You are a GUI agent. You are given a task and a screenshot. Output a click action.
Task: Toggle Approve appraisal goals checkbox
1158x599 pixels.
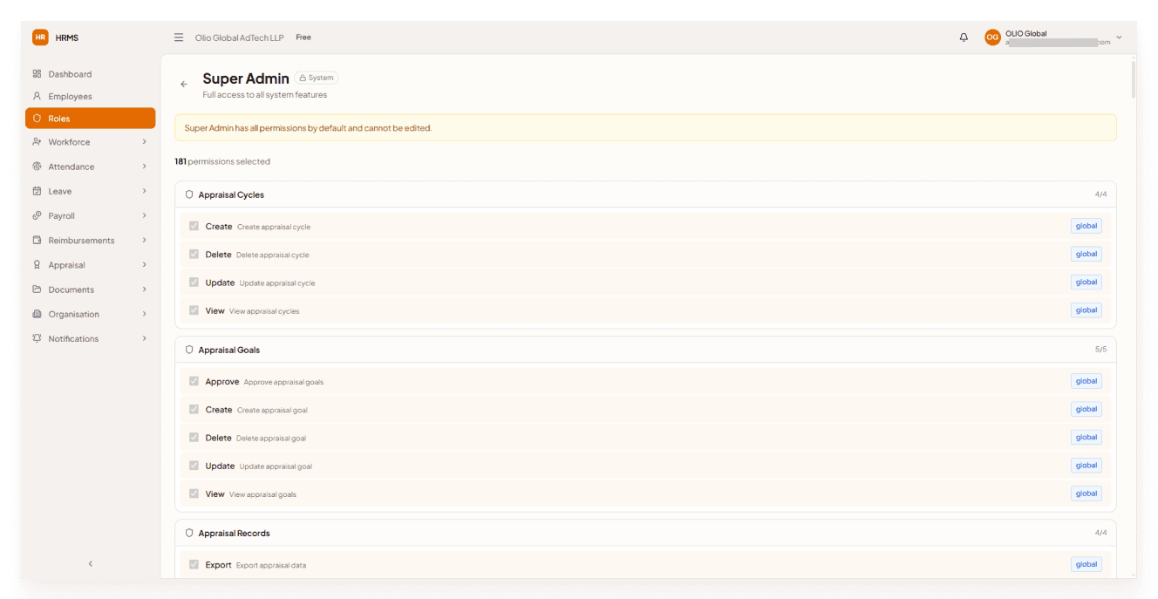194,381
